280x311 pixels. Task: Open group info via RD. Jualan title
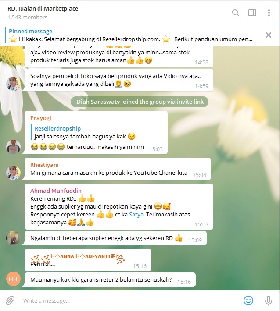[43, 8]
